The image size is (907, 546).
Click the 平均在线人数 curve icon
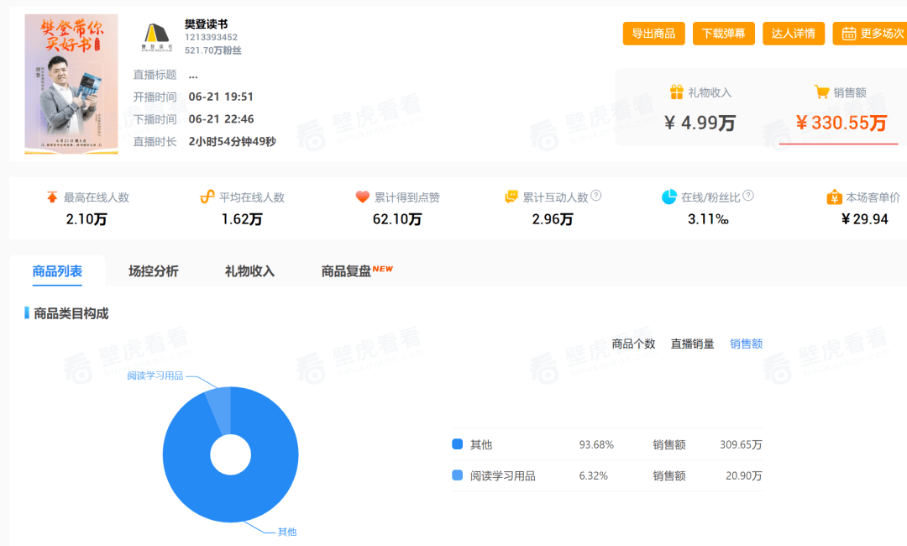207,197
